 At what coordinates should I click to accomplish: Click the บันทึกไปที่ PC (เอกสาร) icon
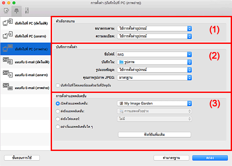[x=8, y=35]
